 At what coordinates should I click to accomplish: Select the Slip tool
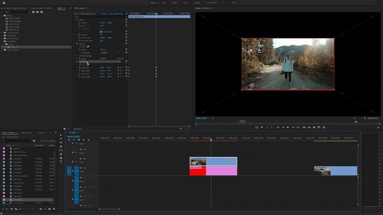pyautogui.click(x=61, y=150)
